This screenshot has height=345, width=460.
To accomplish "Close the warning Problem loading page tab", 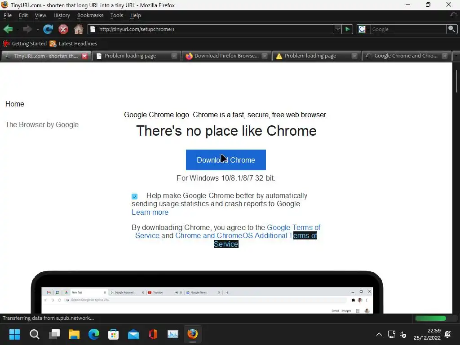I will [x=354, y=56].
